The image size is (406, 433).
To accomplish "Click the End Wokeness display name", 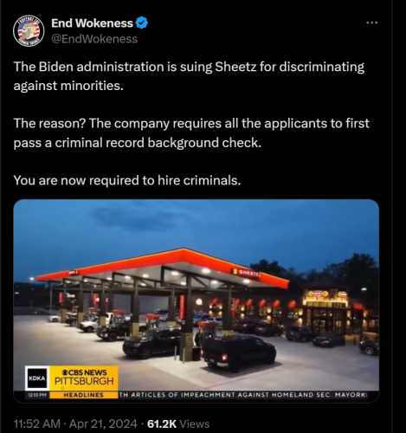I will pos(92,23).
